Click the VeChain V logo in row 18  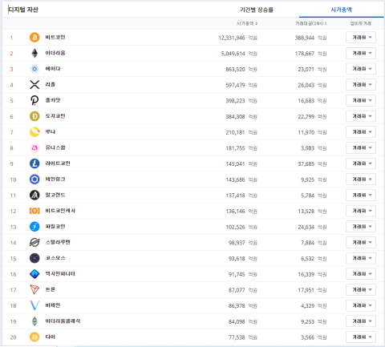pos(34,305)
